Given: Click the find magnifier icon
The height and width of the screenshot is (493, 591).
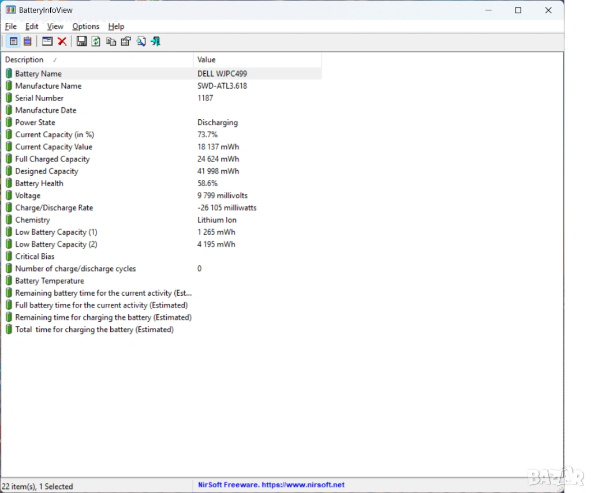Looking at the screenshot, I should pyautogui.click(x=141, y=42).
